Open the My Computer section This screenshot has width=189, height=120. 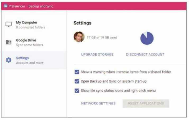(34, 25)
